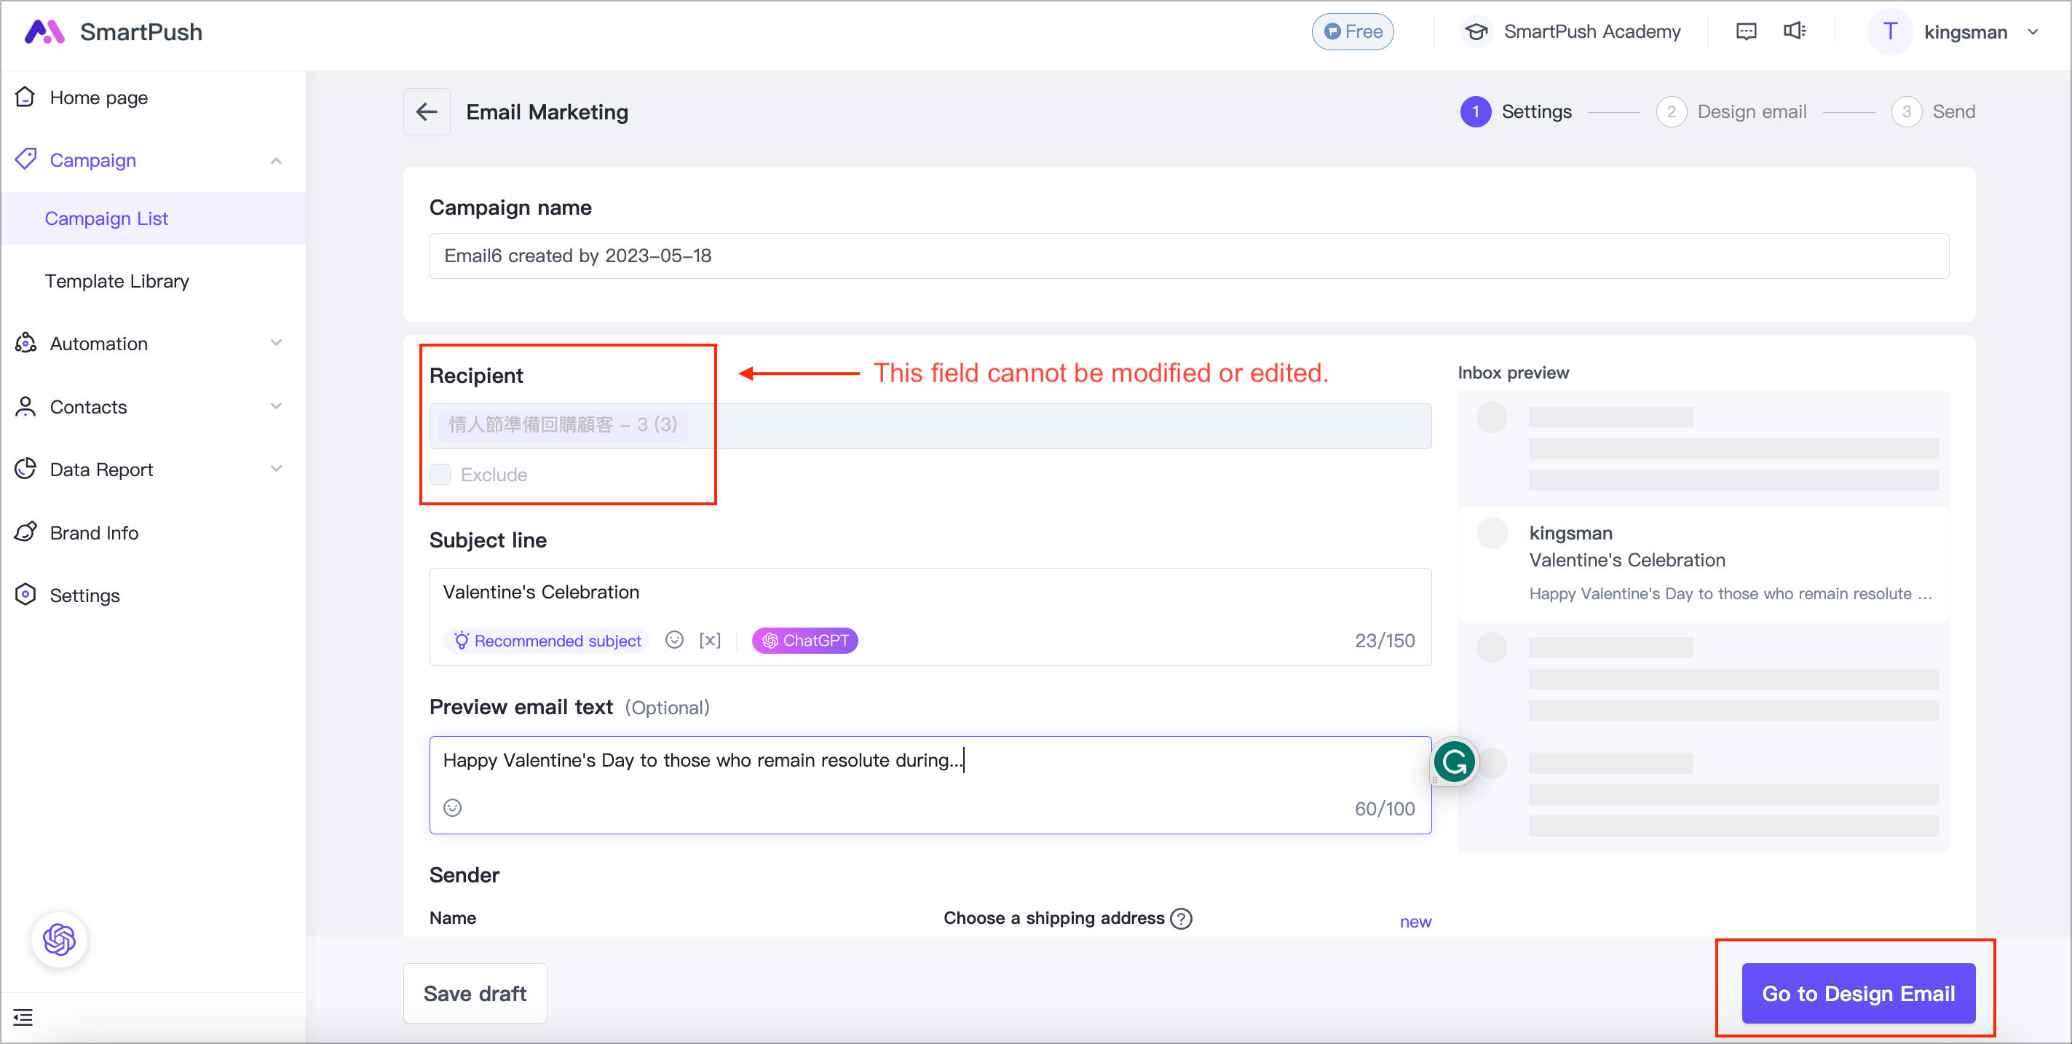Click the Campaign name input field
Image resolution: width=2072 pixels, height=1044 pixels.
click(1189, 256)
